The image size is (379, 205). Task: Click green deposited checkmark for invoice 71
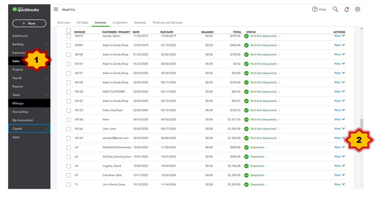246,185
